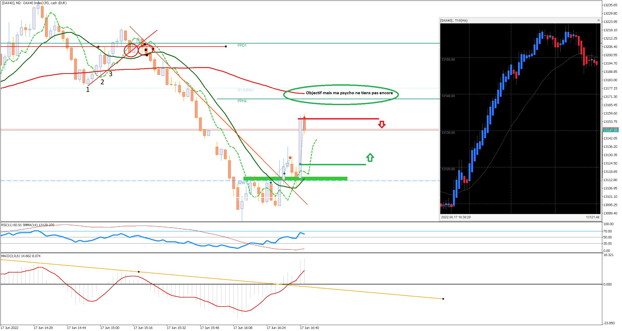
Task: Click the PPD1 pivot level label
Action: pyautogui.click(x=242, y=45)
